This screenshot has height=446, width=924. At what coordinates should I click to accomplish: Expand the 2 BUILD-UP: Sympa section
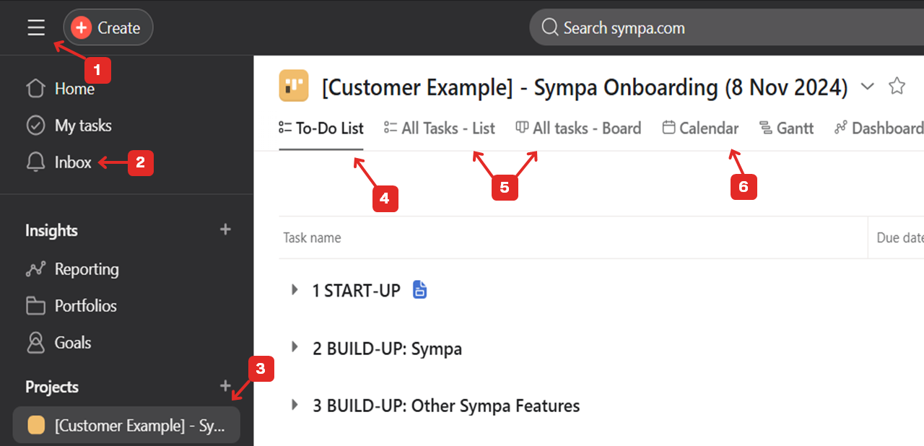click(295, 347)
